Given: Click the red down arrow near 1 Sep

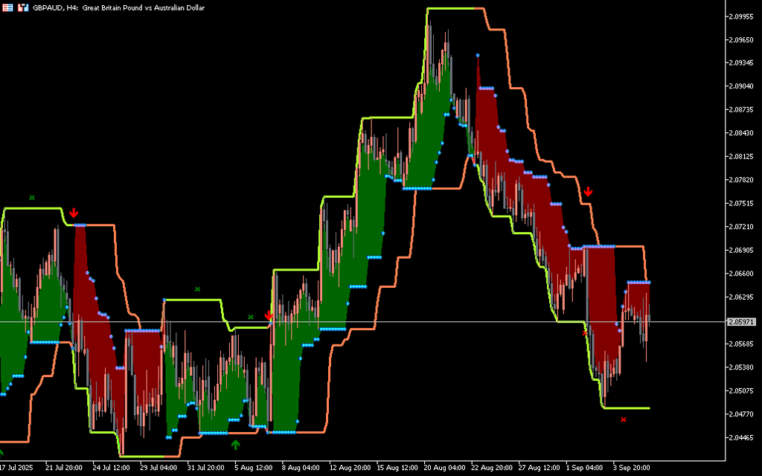Looking at the screenshot, I should pos(588,192).
